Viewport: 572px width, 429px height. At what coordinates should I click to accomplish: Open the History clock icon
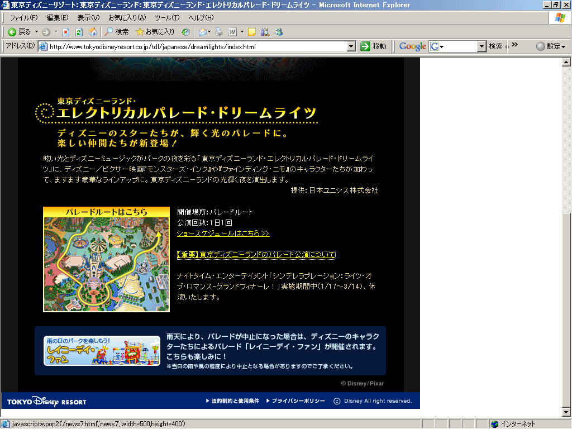point(185,32)
